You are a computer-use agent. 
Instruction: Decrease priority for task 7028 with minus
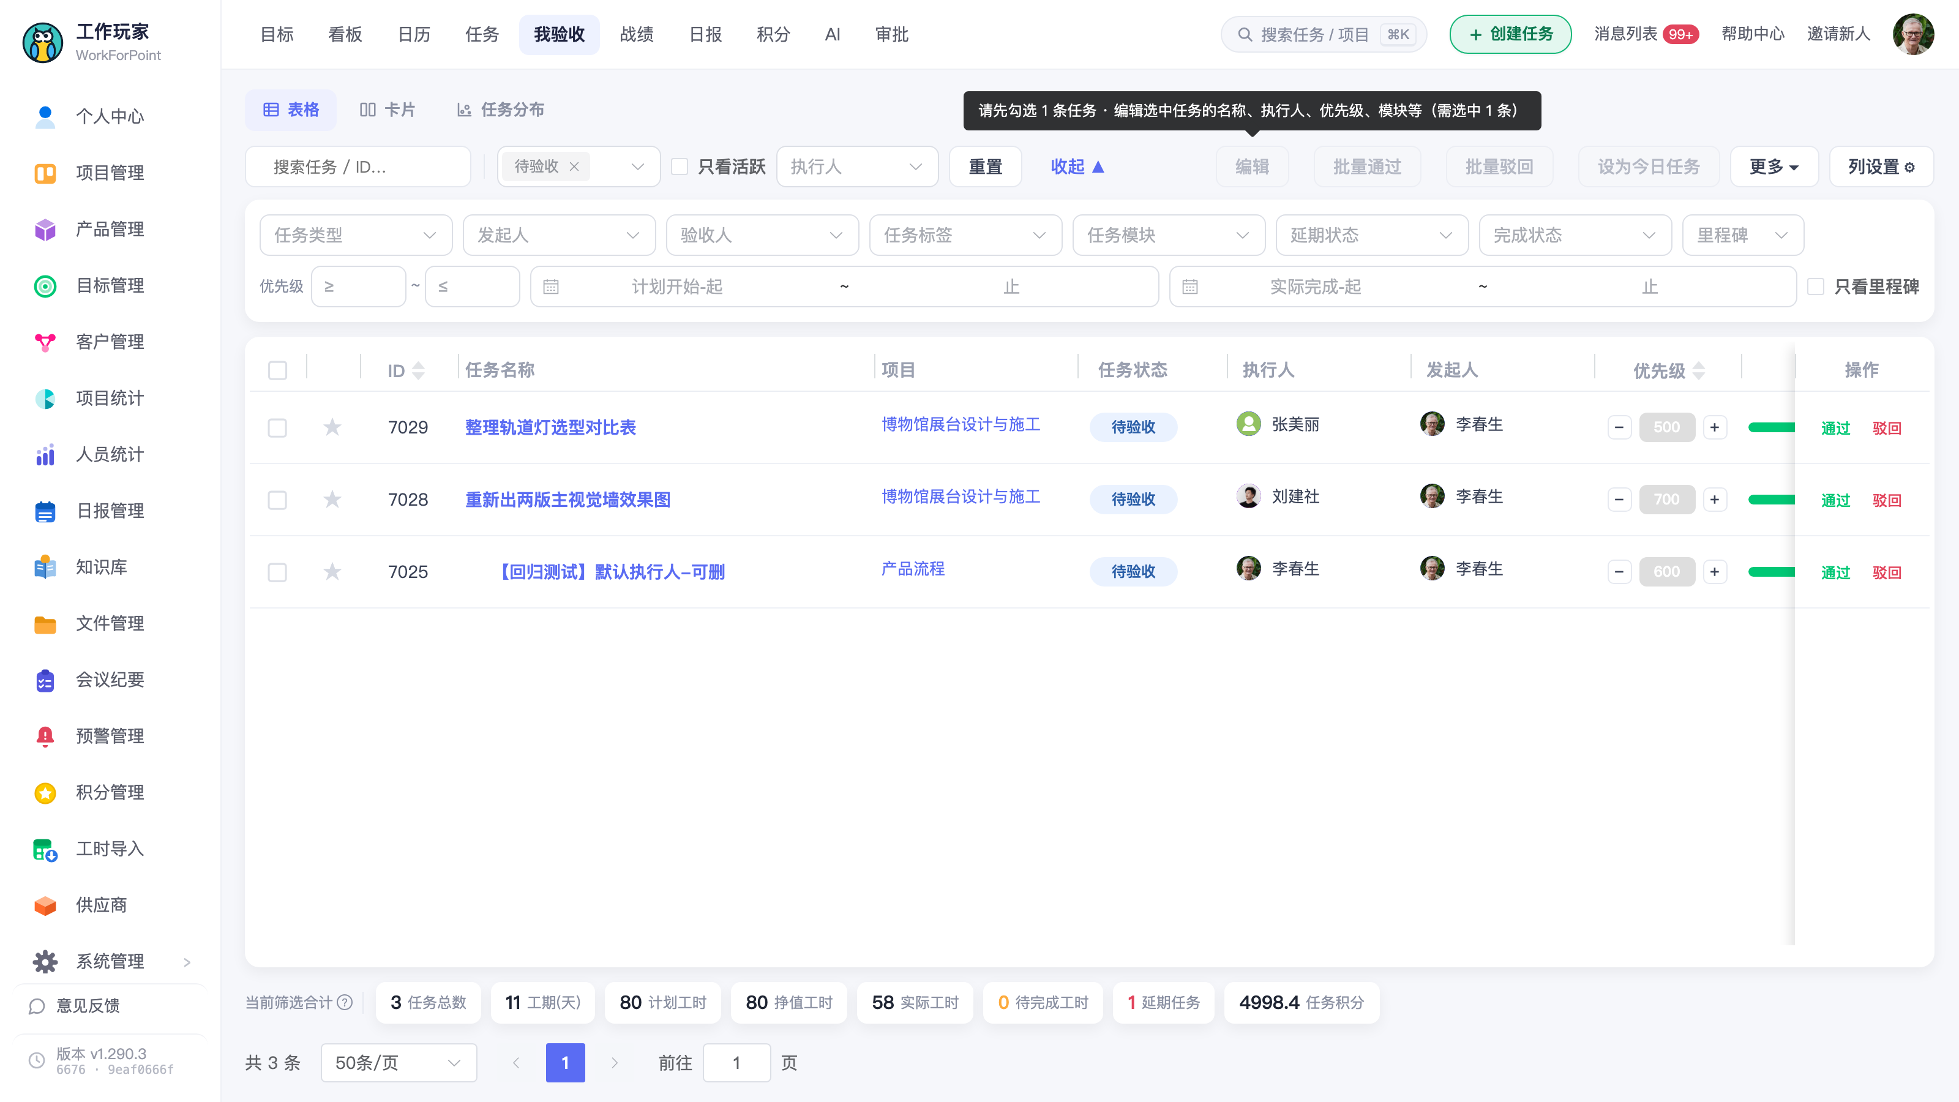point(1619,500)
